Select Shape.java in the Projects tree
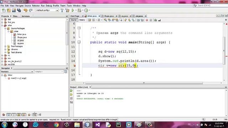This screenshot has width=228, height=128. click(22, 37)
